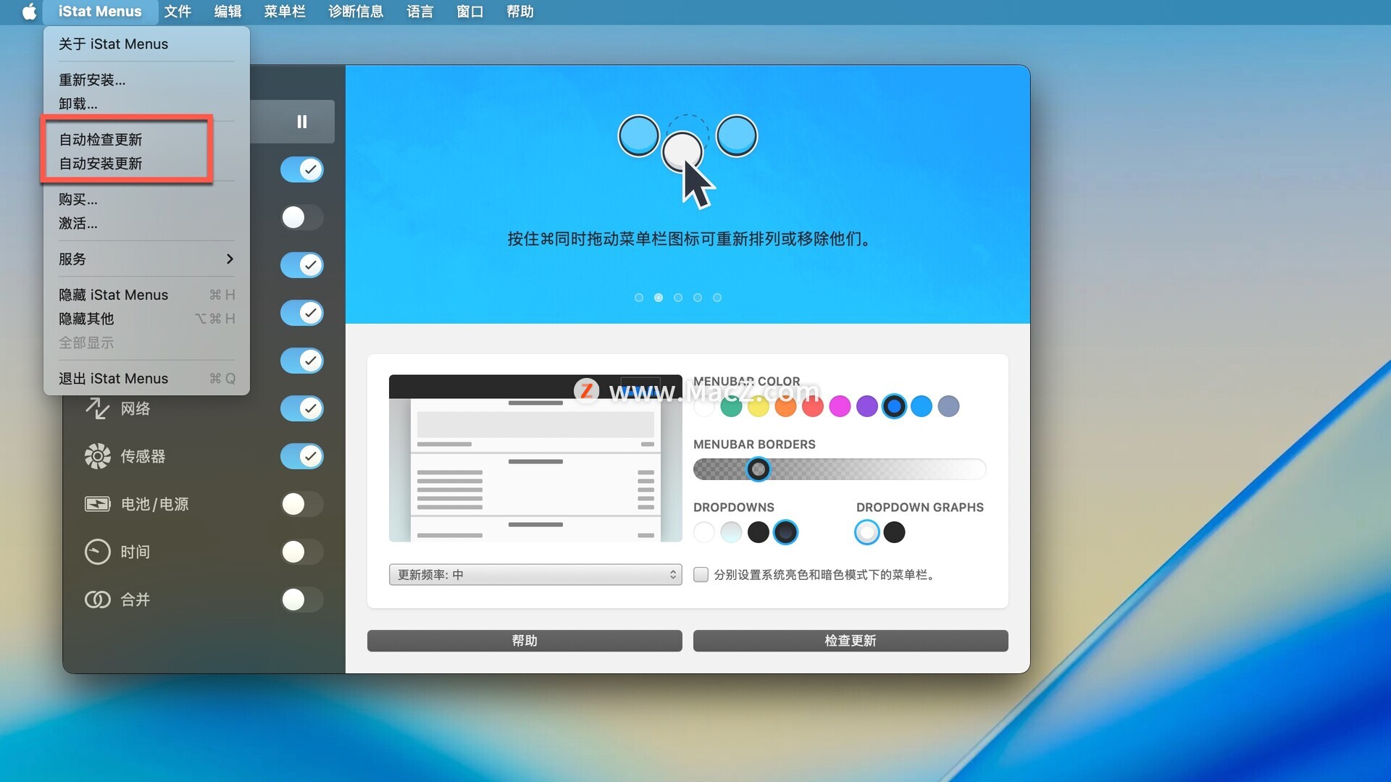Select 关于 iStat Menus
The height and width of the screenshot is (782, 1391).
(x=146, y=44)
